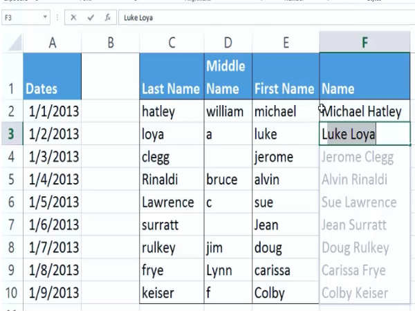Select column D header
415x311 pixels.
(228, 43)
